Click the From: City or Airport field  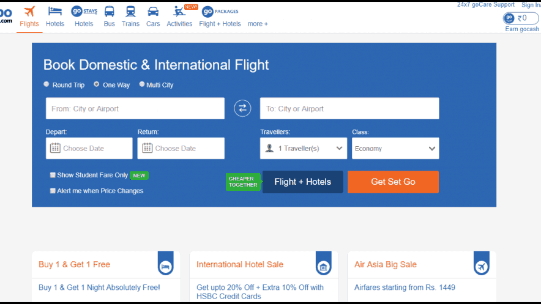coord(135,109)
